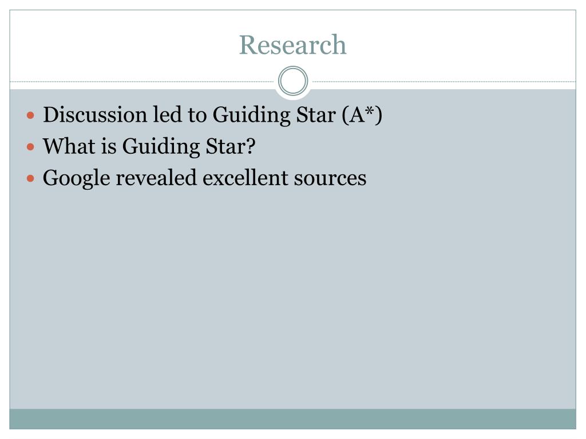Click the word revealed in third line
586x439 pixels.
(x=156, y=177)
